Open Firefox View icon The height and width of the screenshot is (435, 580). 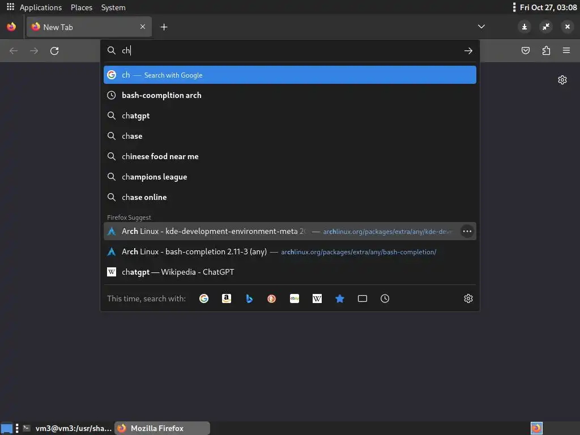[11, 27]
